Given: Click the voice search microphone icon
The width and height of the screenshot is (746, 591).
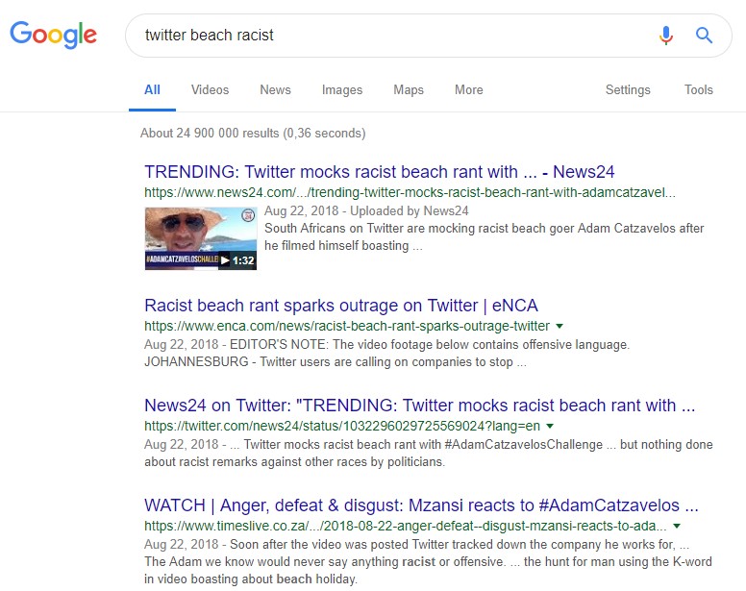Looking at the screenshot, I should click(x=666, y=36).
